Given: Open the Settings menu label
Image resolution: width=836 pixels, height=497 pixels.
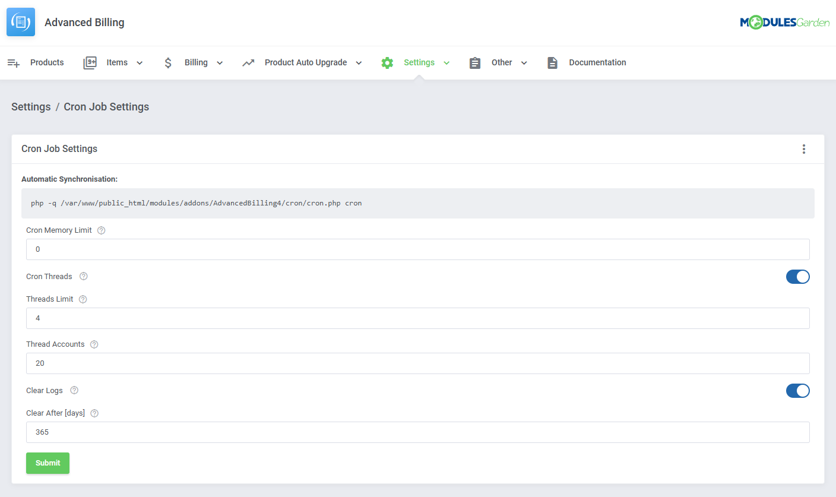Looking at the screenshot, I should tap(419, 62).
